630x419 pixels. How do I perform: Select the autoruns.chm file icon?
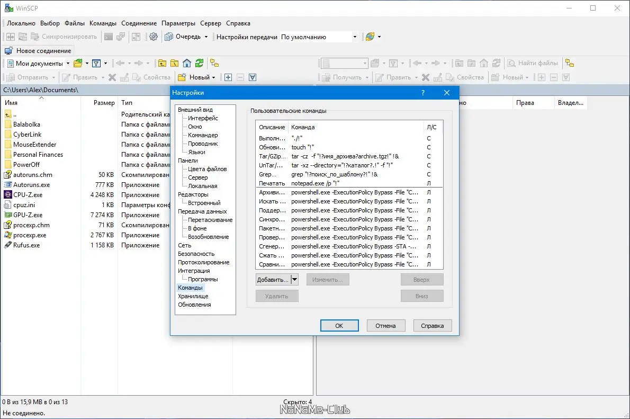click(7, 174)
